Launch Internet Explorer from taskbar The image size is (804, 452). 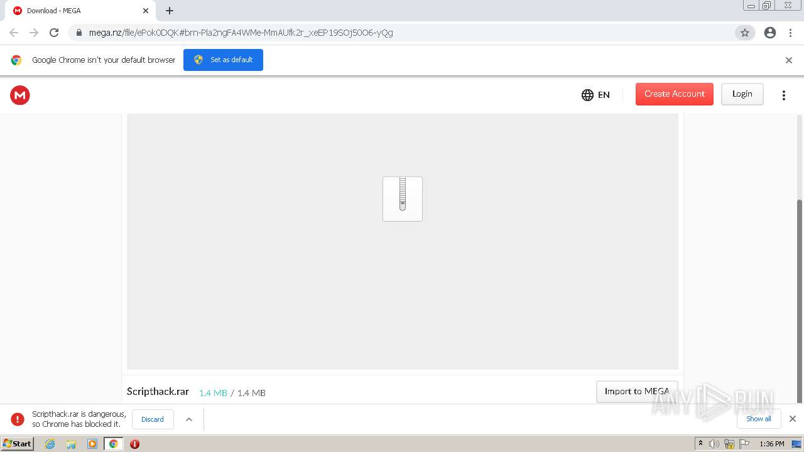tap(50, 444)
